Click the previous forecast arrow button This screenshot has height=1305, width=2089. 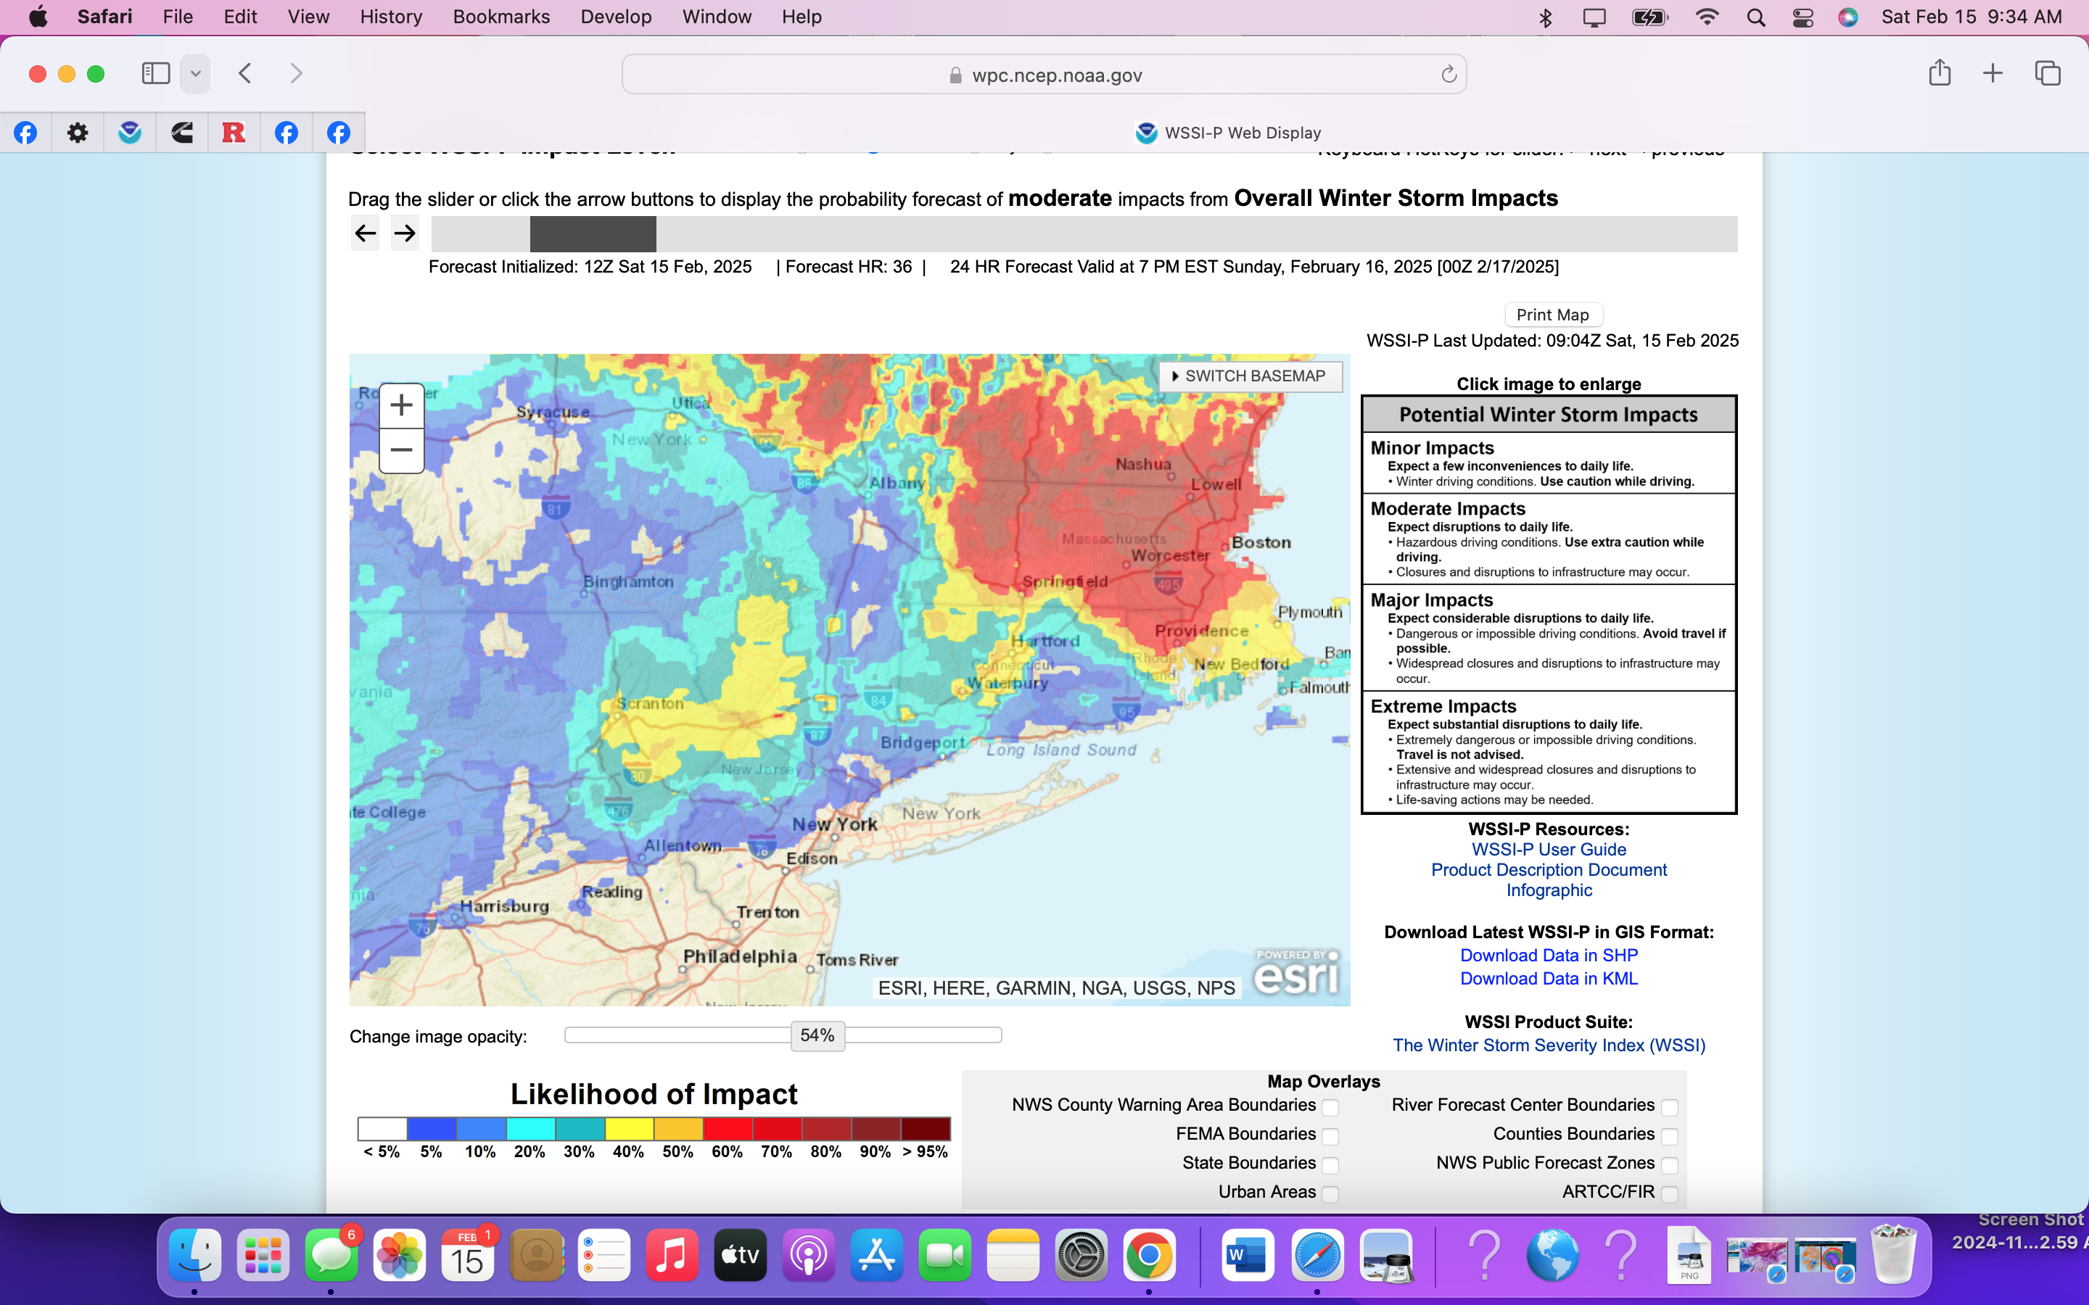pyautogui.click(x=365, y=233)
